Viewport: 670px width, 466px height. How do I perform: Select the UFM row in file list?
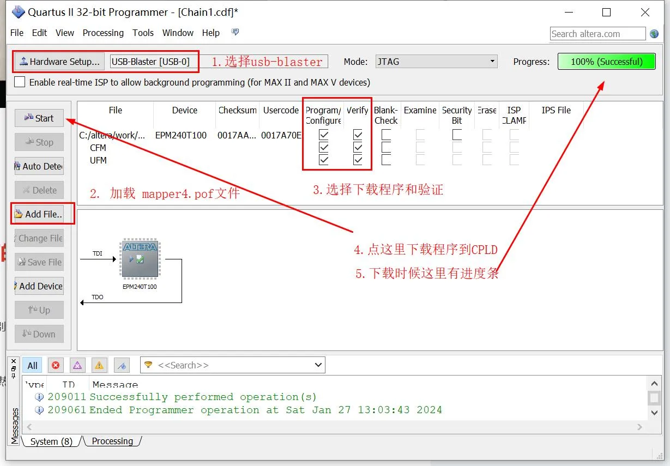98,160
